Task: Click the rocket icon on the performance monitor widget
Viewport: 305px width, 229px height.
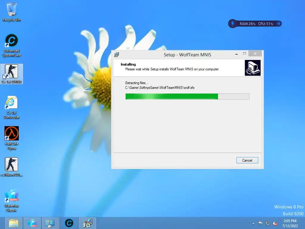Action: pos(232,24)
